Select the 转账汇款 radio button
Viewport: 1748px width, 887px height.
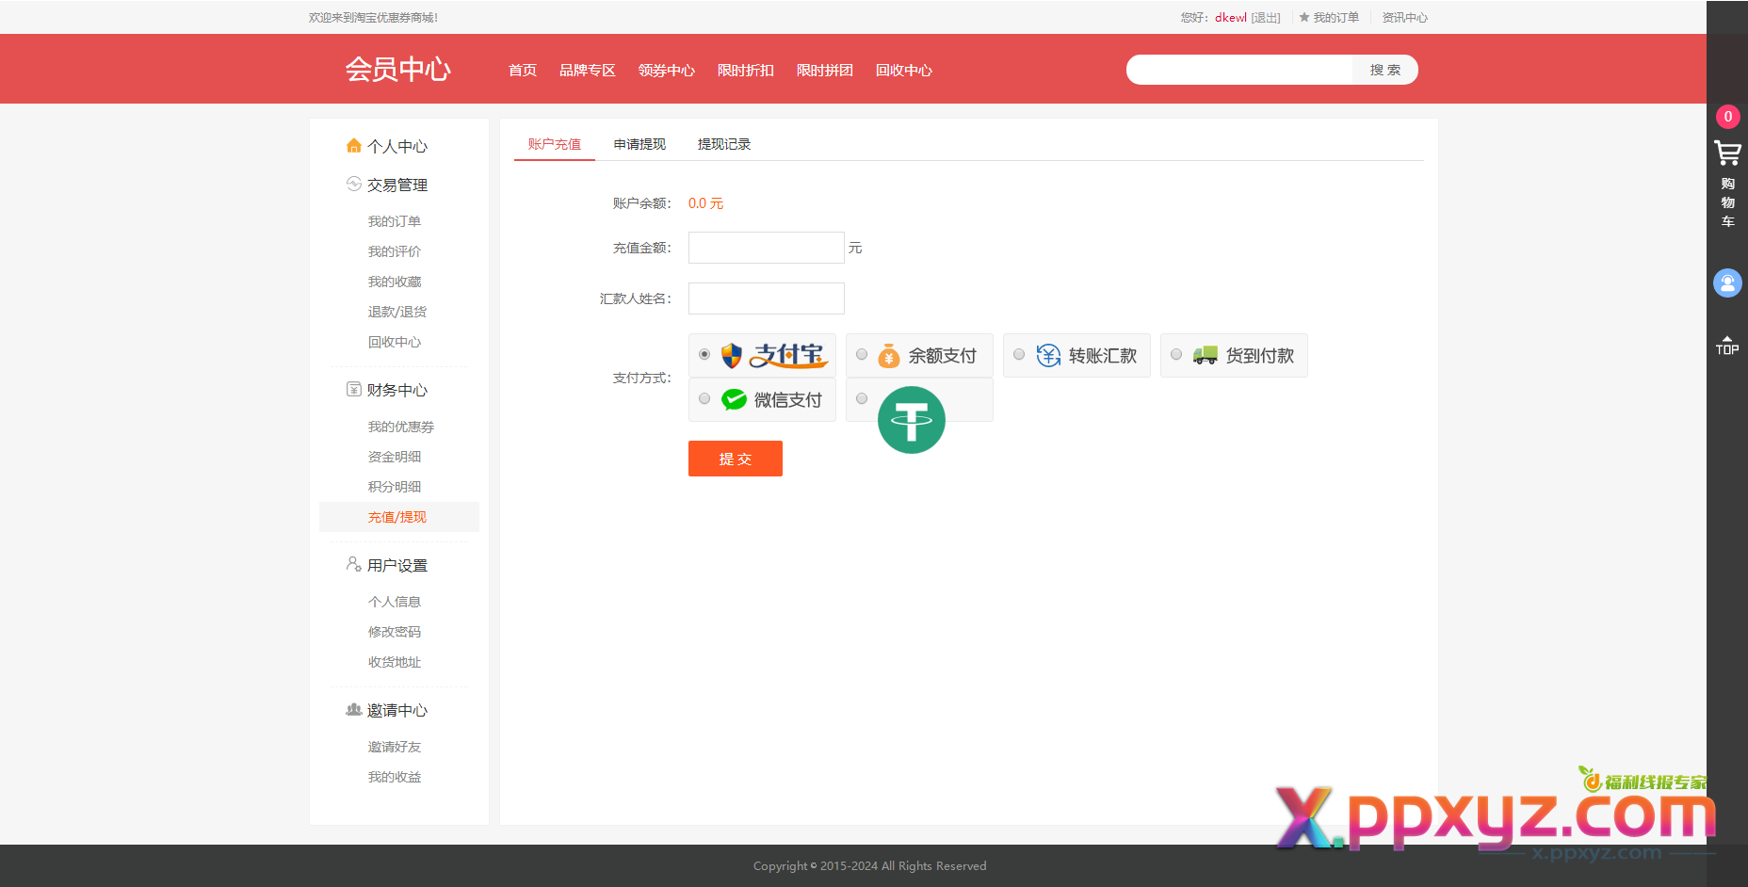pyautogui.click(x=1019, y=354)
